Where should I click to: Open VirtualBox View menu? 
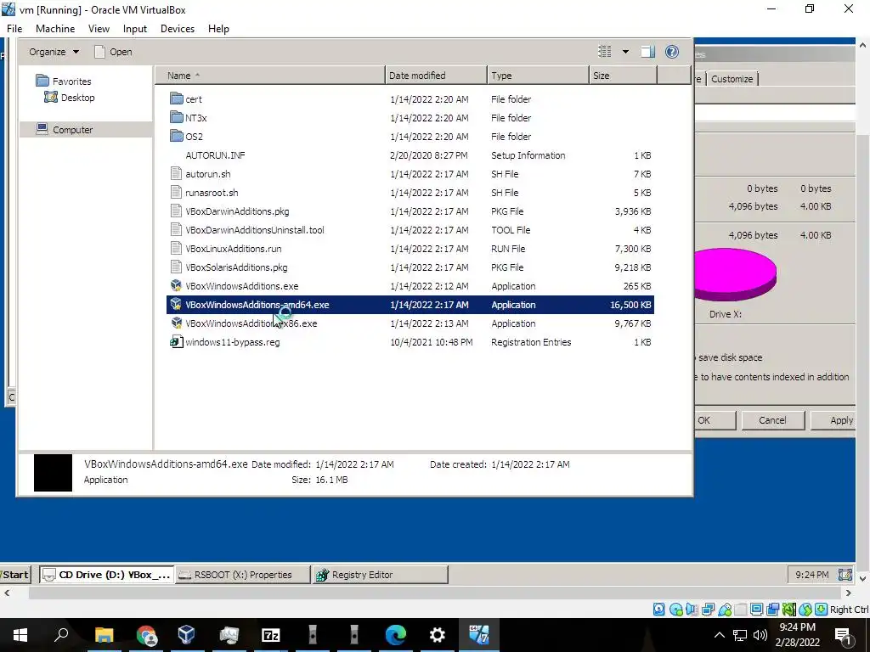(99, 29)
